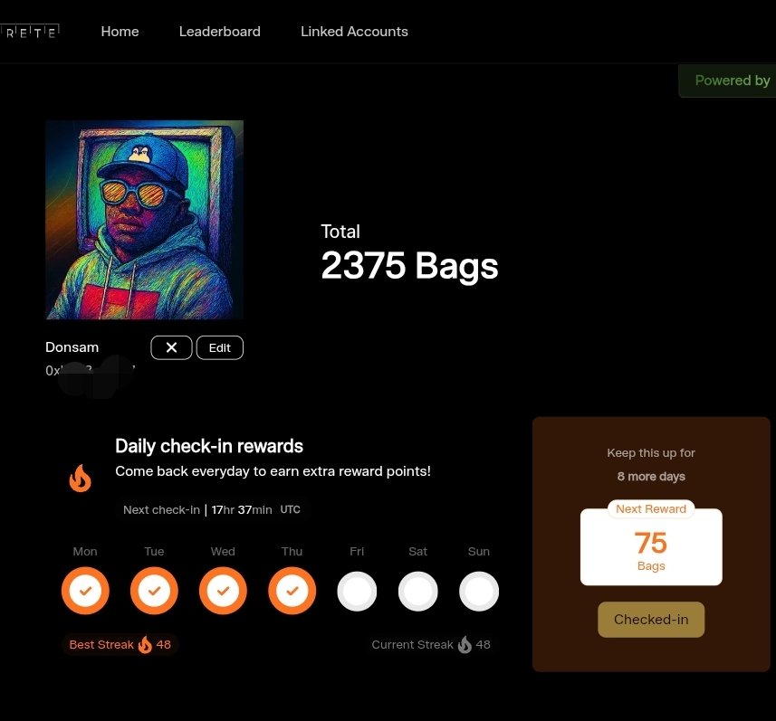
Task: Click the Edit profile button
Action: coord(220,347)
